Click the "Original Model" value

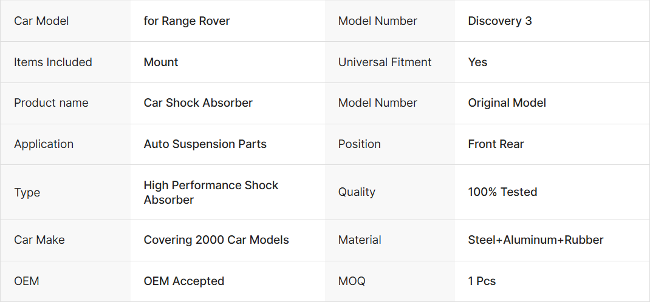tap(507, 103)
